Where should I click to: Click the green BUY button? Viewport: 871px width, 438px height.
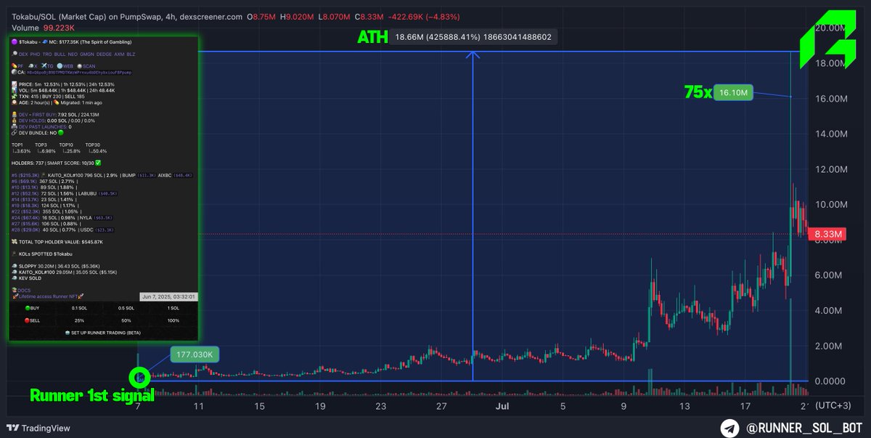pyautogui.click(x=33, y=309)
